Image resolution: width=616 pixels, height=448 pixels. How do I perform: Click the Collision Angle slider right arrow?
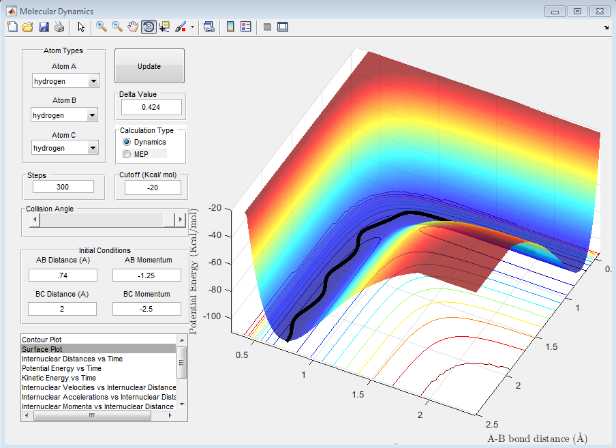pos(180,220)
